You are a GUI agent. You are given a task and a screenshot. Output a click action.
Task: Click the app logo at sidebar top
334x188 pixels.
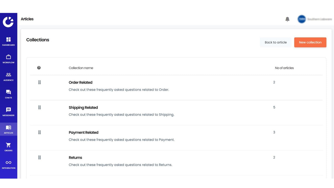(8, 22)
